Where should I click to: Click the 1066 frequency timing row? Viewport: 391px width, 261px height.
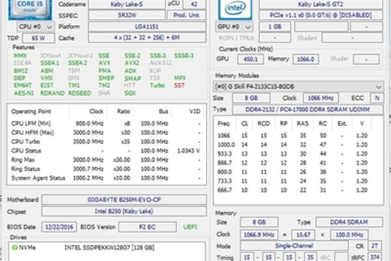[x=293, y=135]
